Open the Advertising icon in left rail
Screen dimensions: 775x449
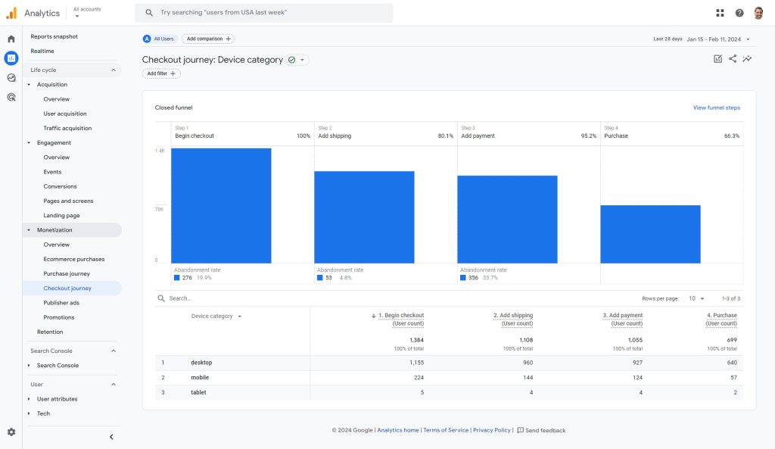pos(11,97)
